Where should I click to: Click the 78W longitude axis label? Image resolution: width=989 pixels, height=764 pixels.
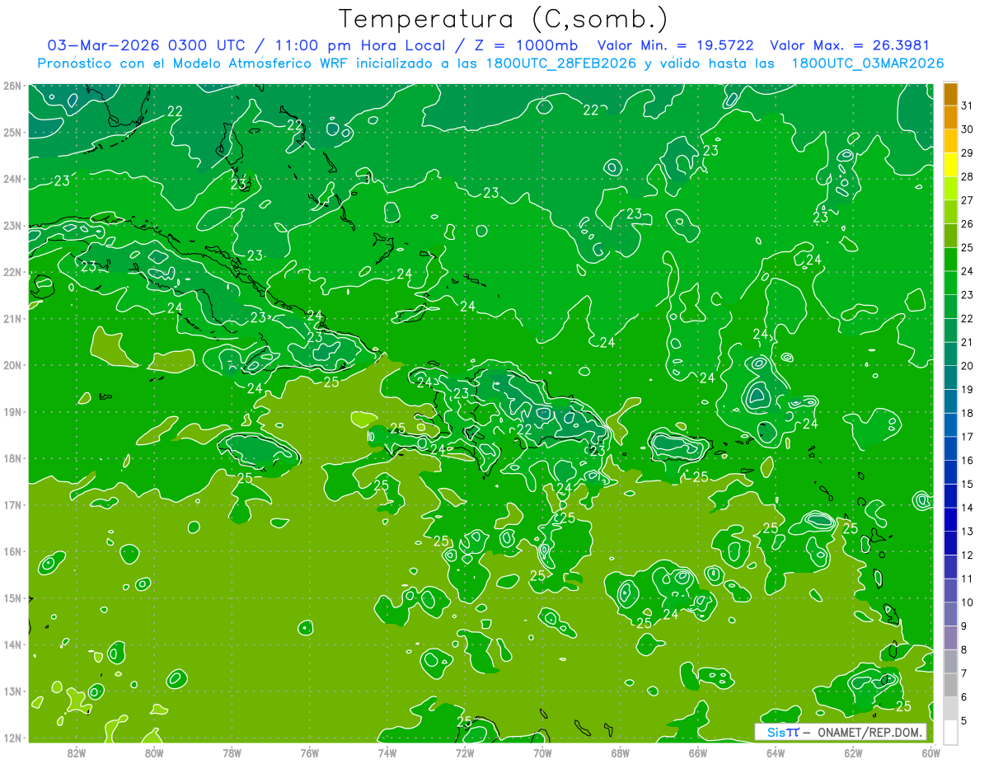click(232, 752)
